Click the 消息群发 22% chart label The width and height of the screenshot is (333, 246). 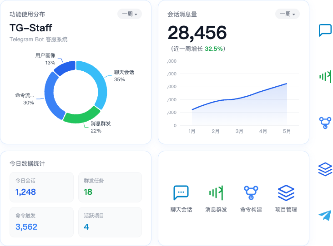point(101,127)
